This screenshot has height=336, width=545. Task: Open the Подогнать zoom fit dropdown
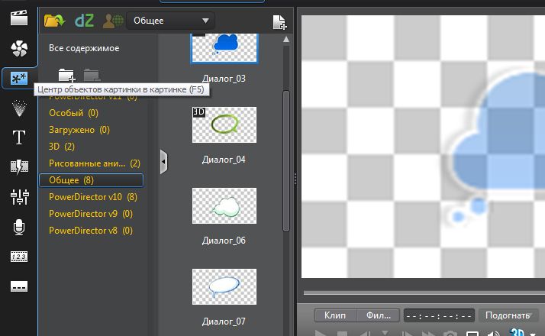(506, 315)
